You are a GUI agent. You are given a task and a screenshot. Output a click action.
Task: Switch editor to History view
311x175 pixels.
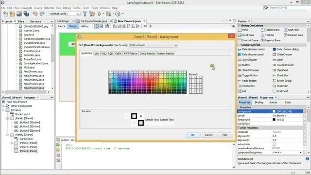pos(85,26)
